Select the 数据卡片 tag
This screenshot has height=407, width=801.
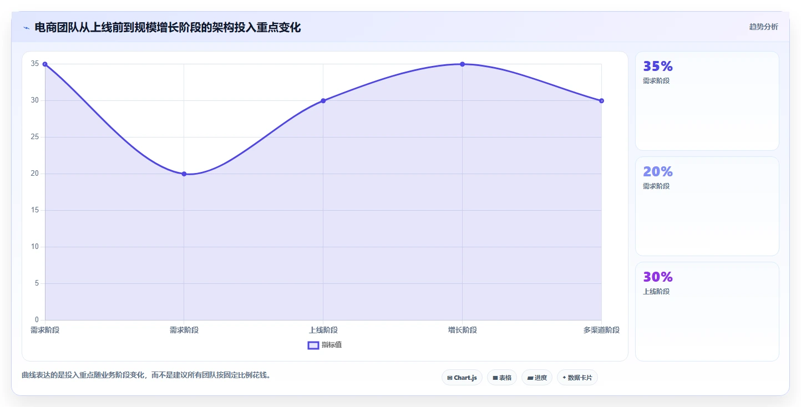(577, 378)
